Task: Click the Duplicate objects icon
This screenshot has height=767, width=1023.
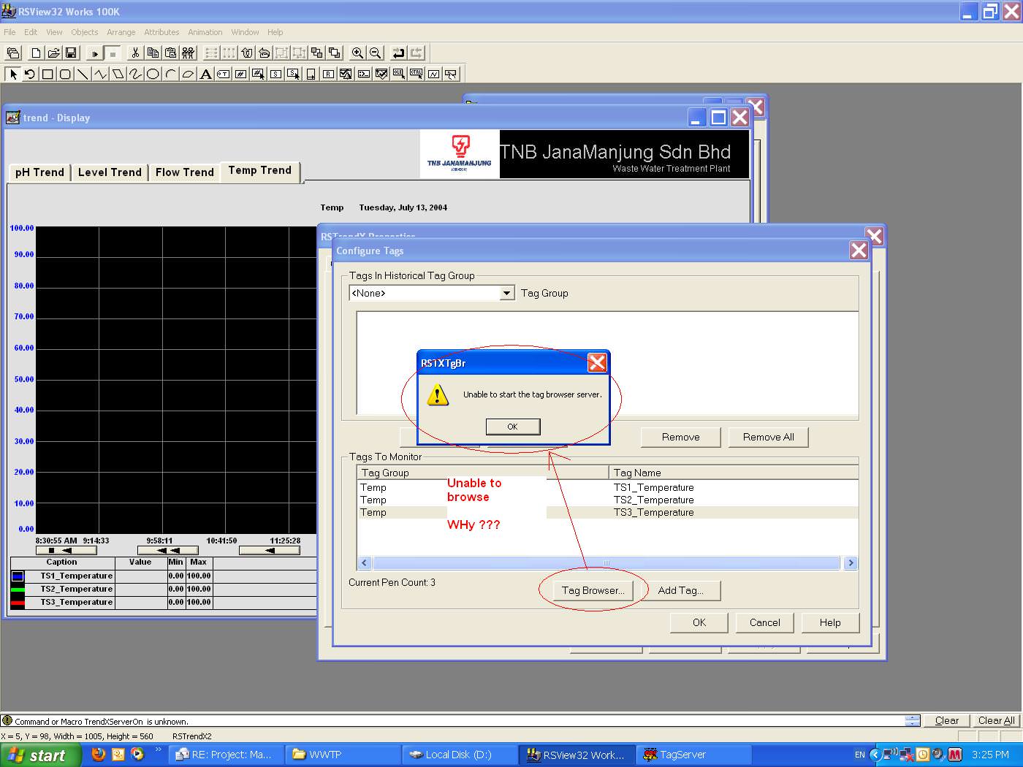Action: (188, 53)
